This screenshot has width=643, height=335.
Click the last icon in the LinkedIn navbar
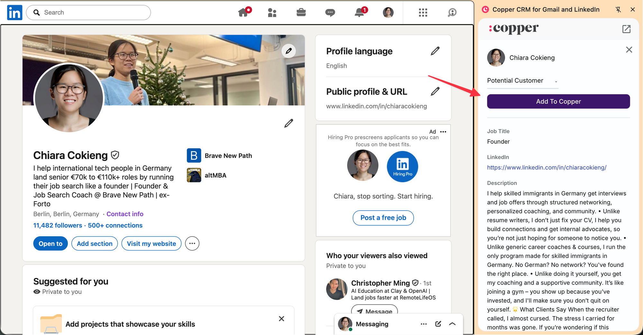452,13
